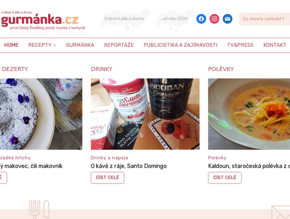Open the TV&Press menu item

240,45
